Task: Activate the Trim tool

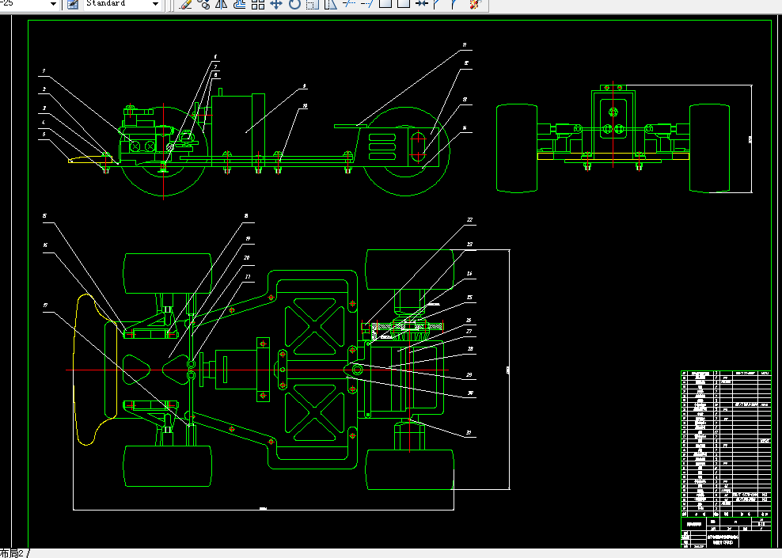Action: (348, 5)
